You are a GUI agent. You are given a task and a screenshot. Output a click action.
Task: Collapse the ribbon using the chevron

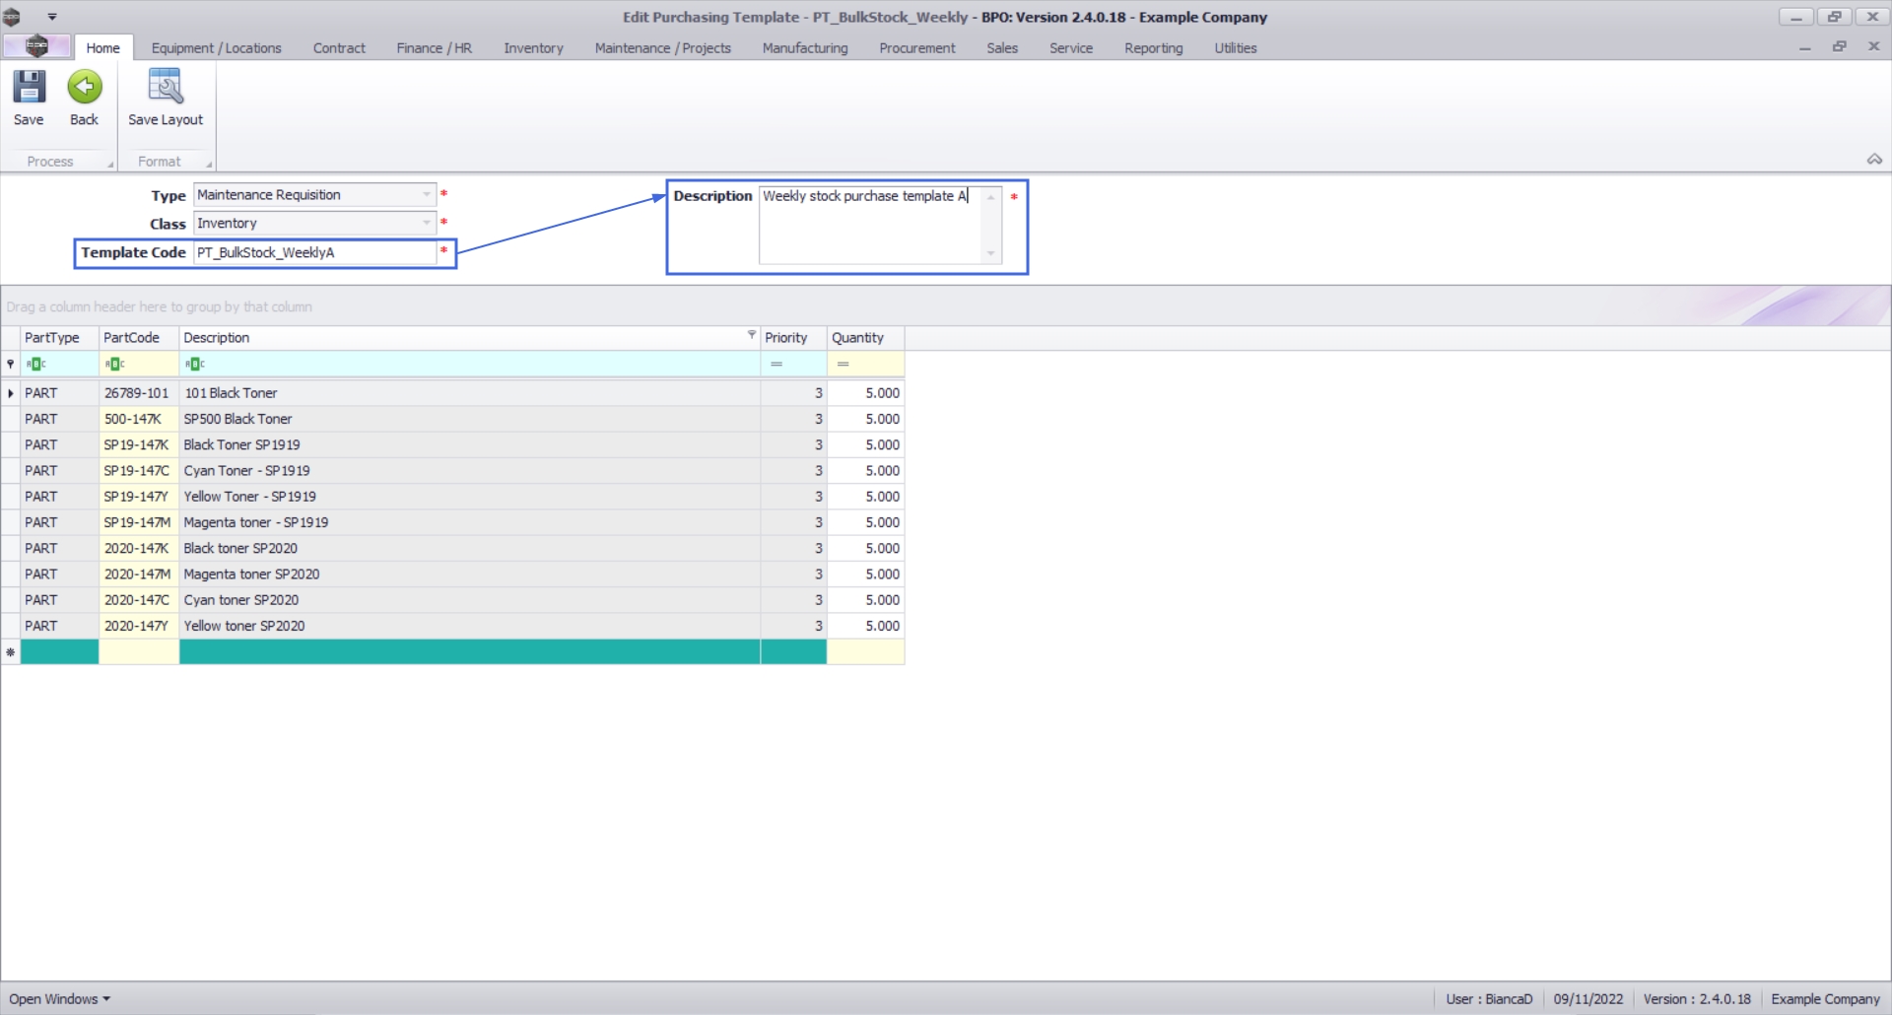1874,160
